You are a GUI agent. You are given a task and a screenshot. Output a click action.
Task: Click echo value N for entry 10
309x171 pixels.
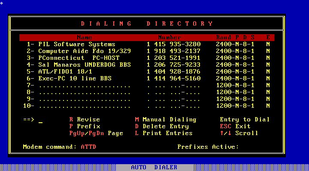pos(268,106)
